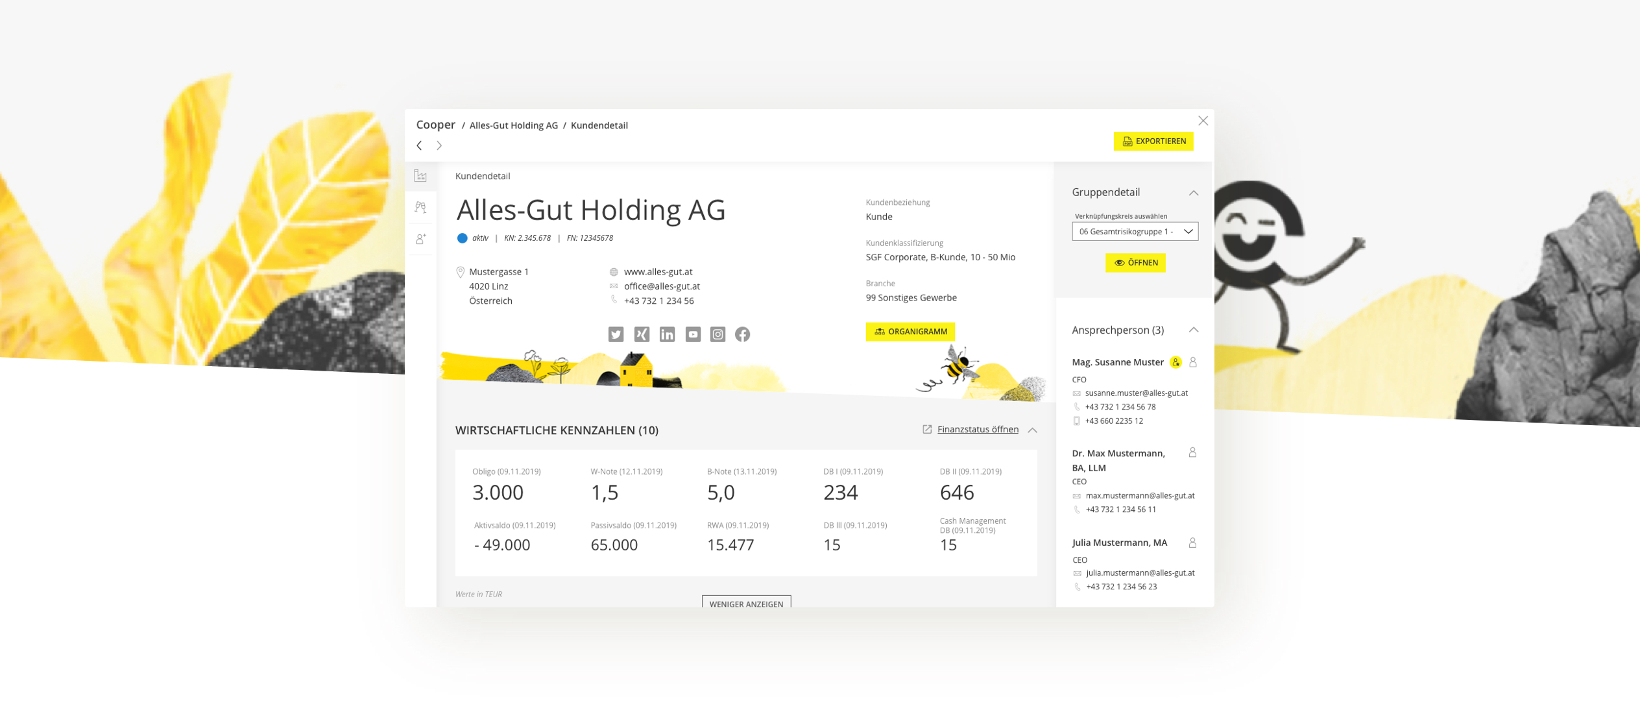Click the EXPORTIEREN button

click(x=1154, y=141)
